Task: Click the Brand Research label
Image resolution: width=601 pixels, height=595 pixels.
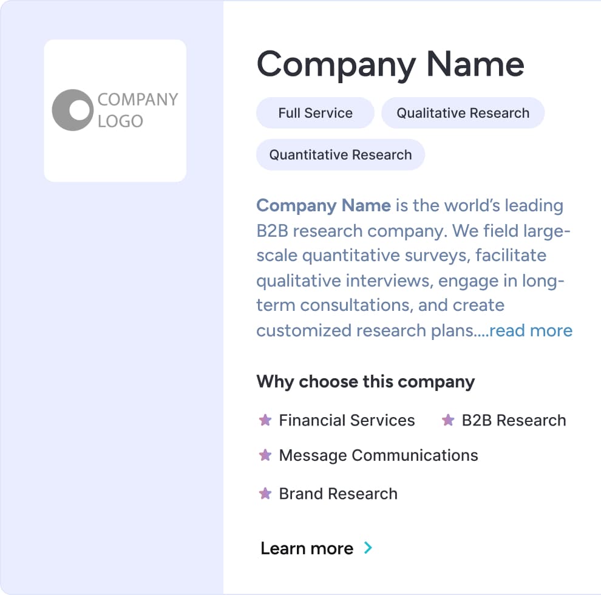Action: 338,494
